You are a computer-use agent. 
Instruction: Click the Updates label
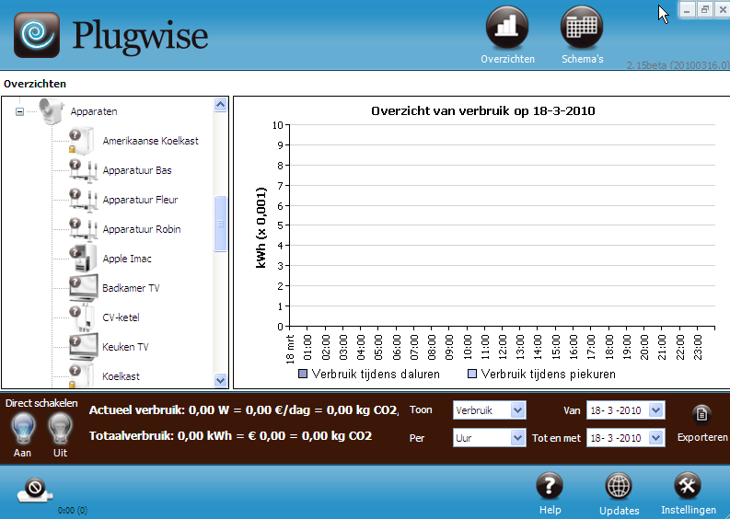(x=619, y=511)
